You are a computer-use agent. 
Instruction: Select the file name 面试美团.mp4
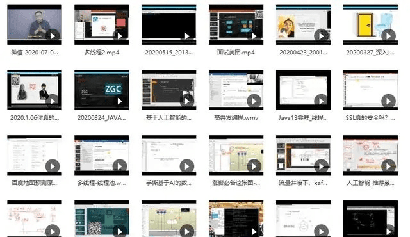(x=236, y=53)
